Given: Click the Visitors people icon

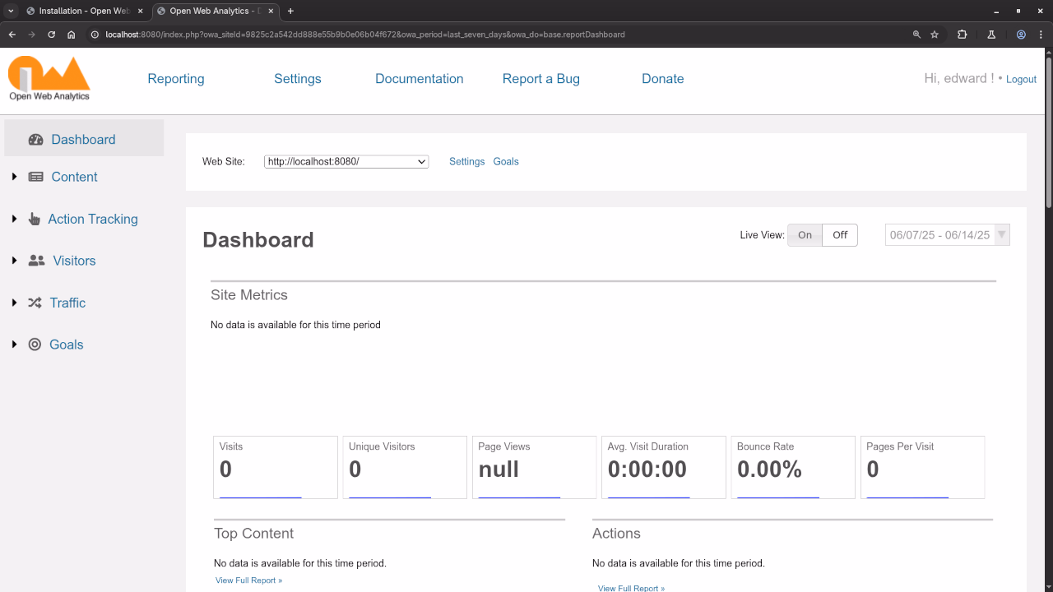Looking at the screenshot, I should coord(36,261).
